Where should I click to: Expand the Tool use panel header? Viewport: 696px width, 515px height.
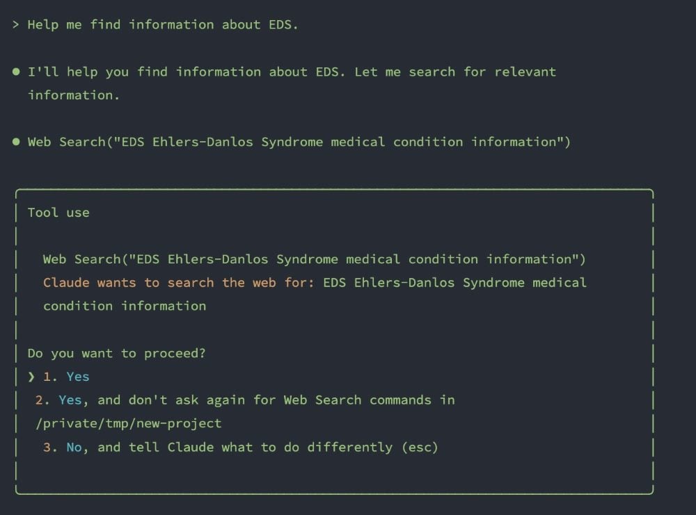58,212
